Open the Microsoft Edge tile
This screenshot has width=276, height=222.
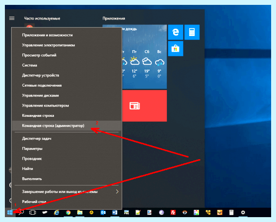(176, 32)
